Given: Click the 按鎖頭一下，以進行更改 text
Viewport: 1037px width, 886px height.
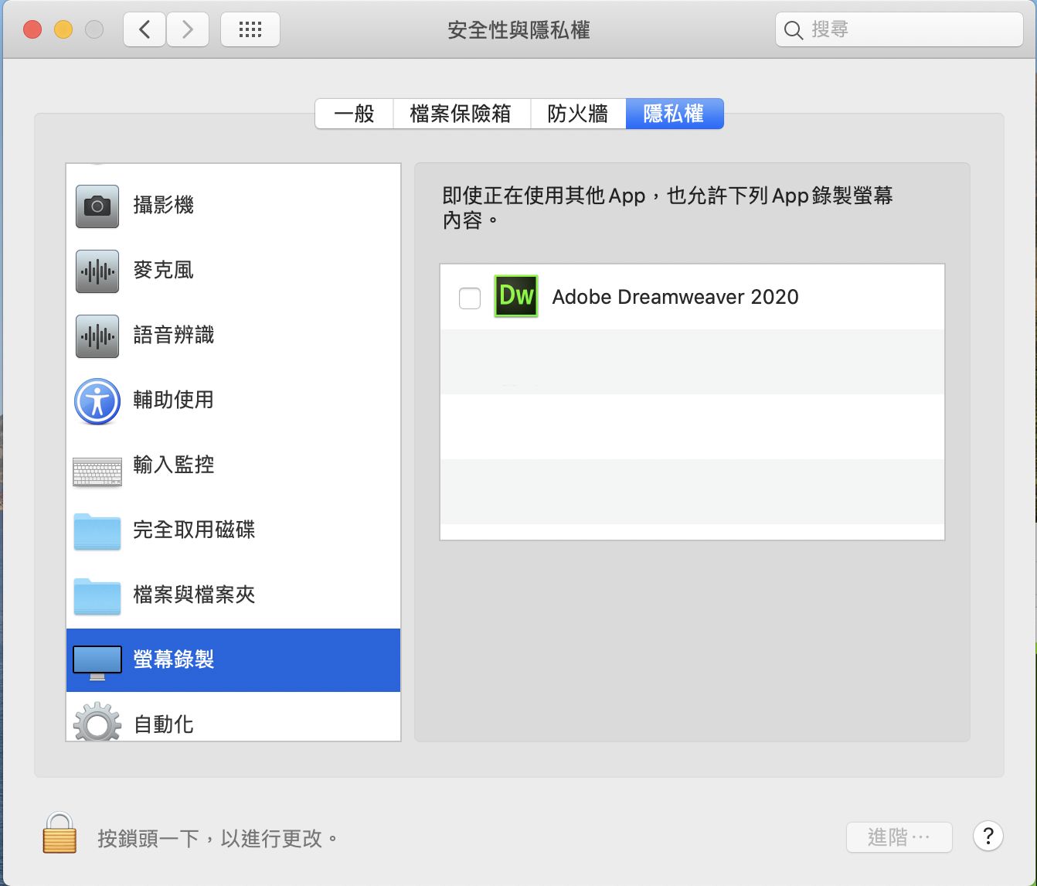Looking at the screenshot, I should point(217,839).
